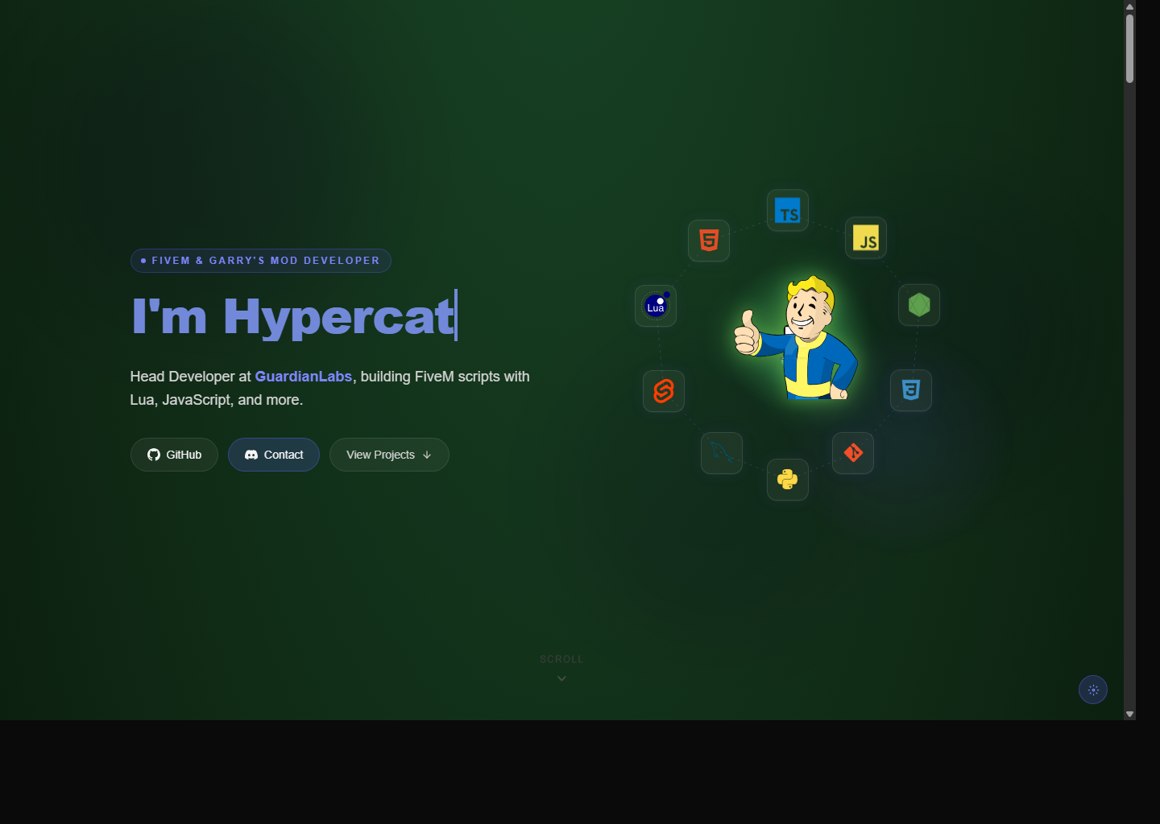Click the Contact Discord button
Viewport: 1160px width, 824px height.
tap(274, 455)
